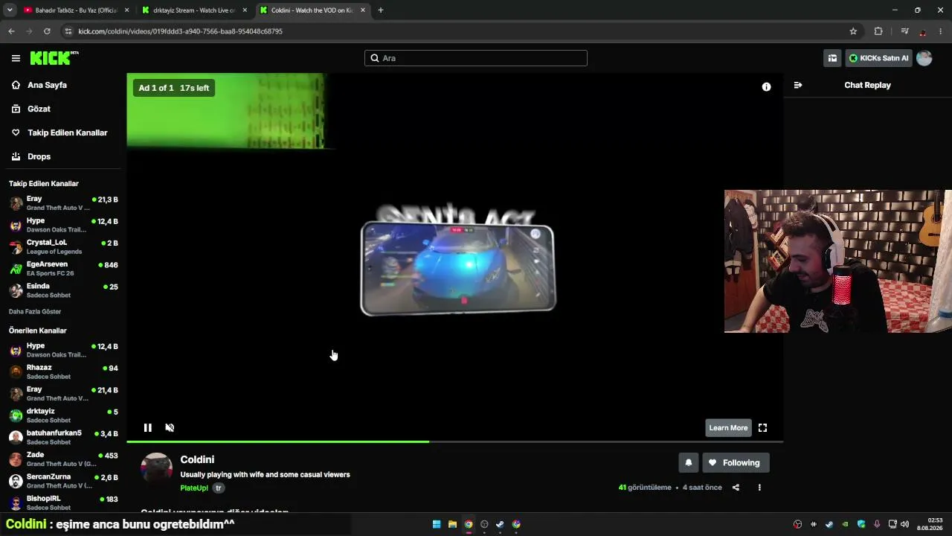
Task: Go back in browser history
Action: (x=11, y=31)
